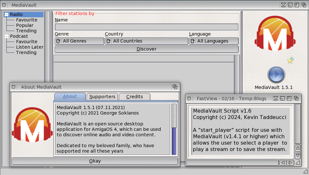Screen dimensions: 309x175
Task: Click FastView scroll down arrow
Action: coord(297,155)
